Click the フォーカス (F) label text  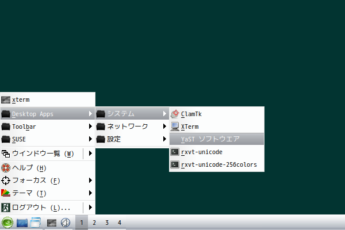36,181
